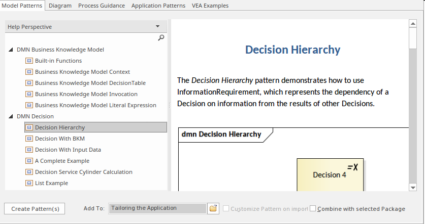Open the Add To folder browse icon
Image resolution: width=425 pixels, height=224 pixels.
click(x=213, y=208)
